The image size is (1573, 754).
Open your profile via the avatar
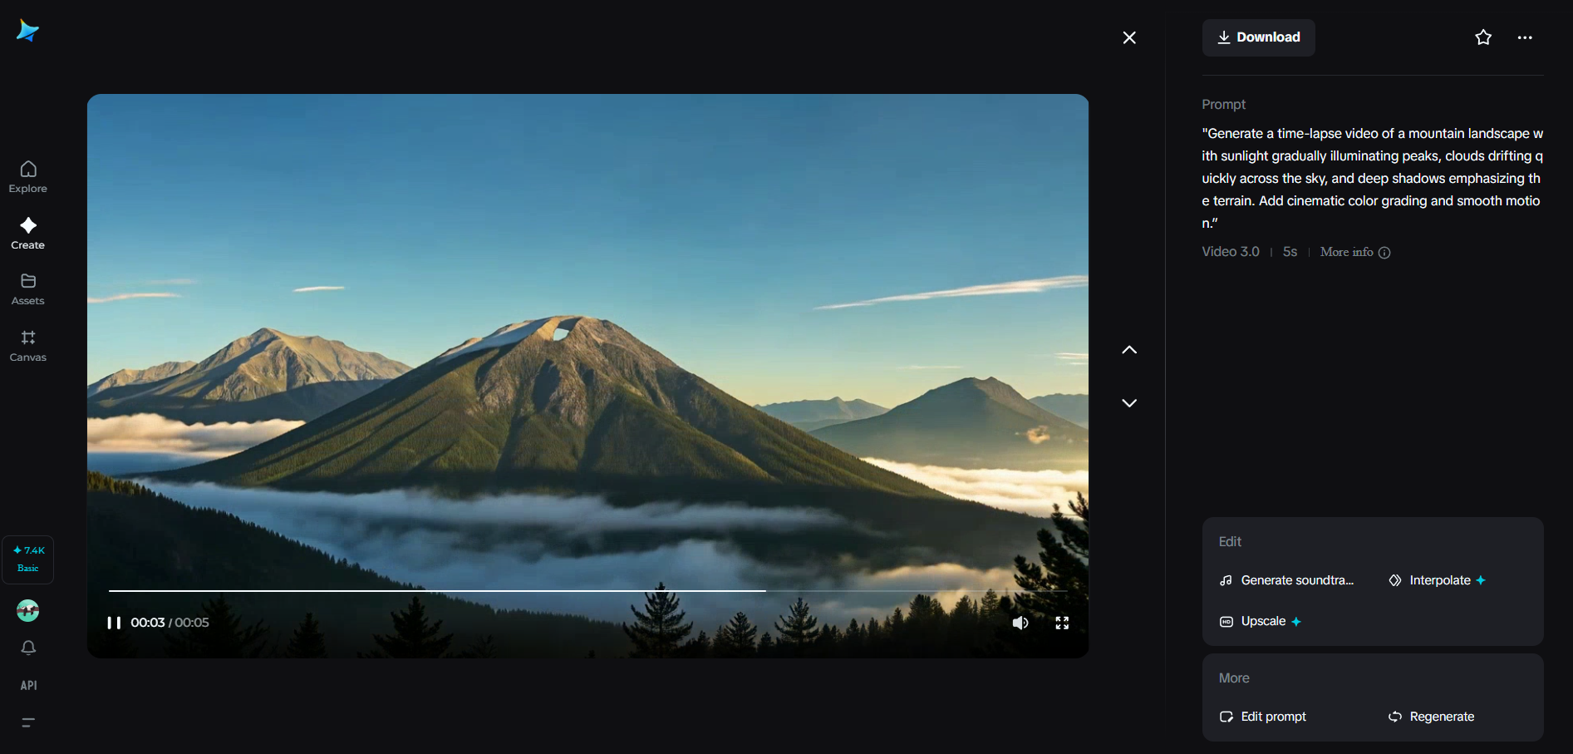point(27,610)
